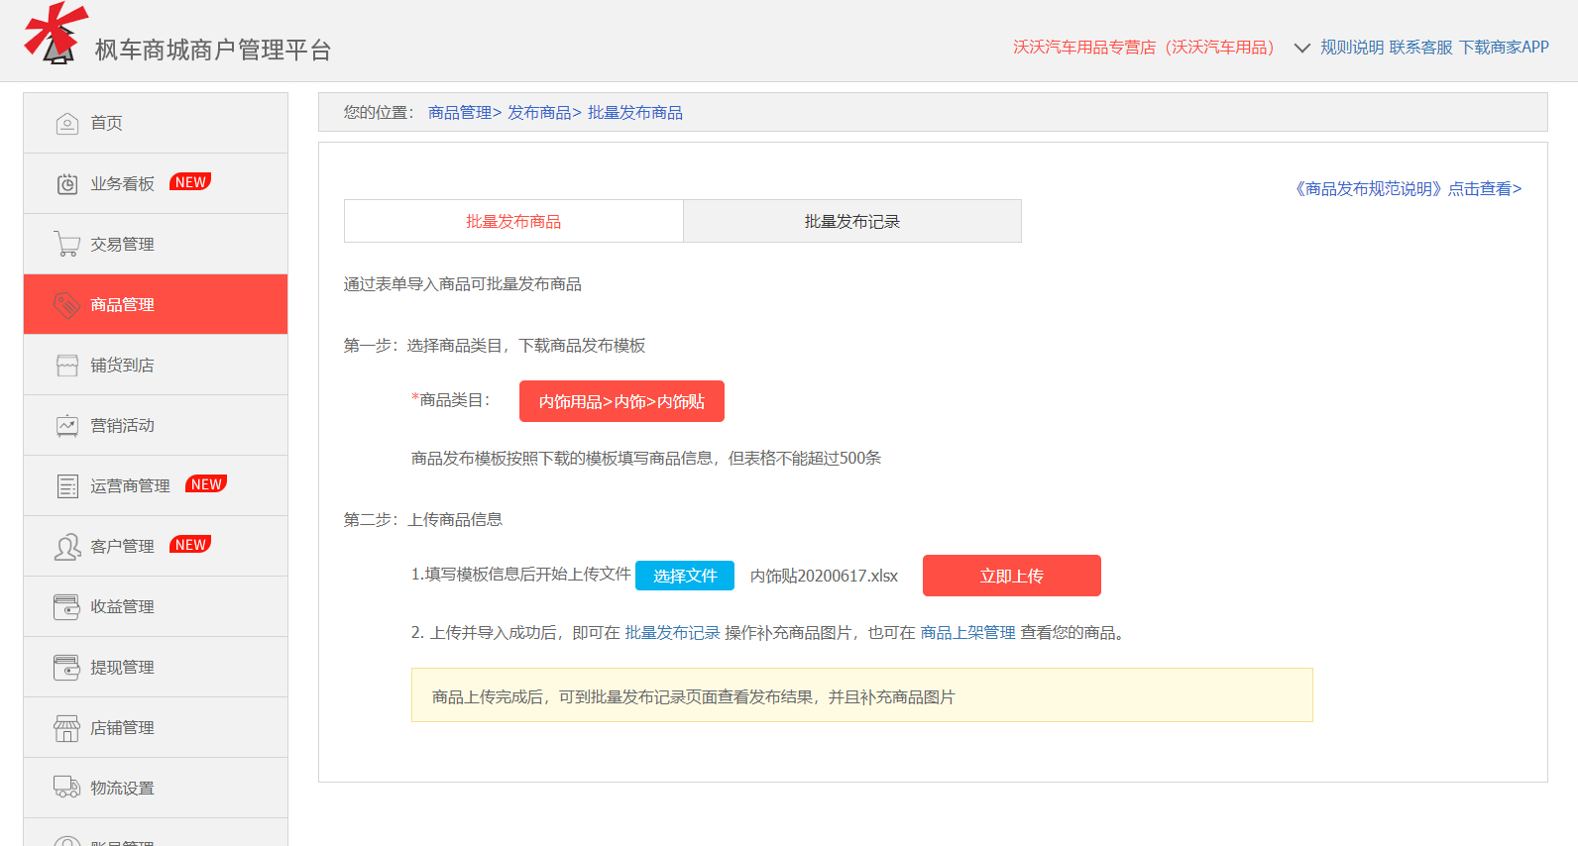Screen dimensions: 1578x846
Task: Click the 铺货到店 storefront icon
Action: pyautogui.click(x=66, y=366)
